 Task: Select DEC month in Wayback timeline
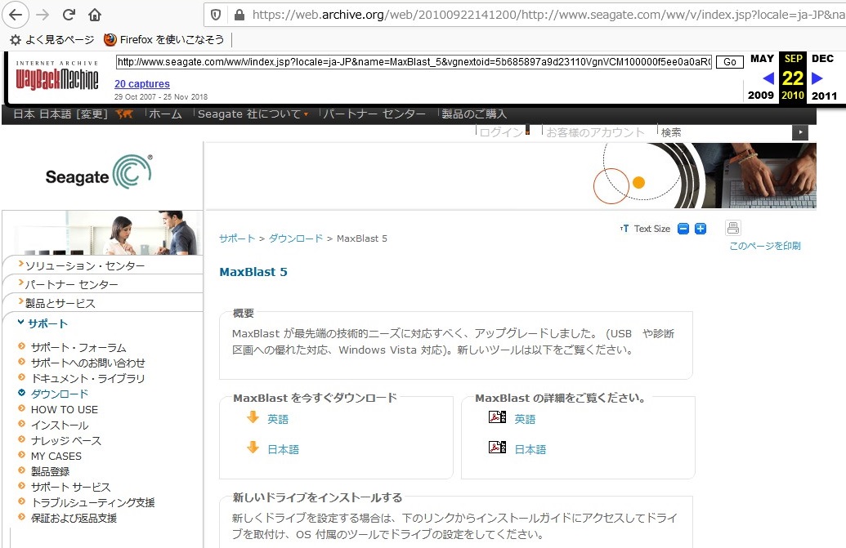pos(822,58)
